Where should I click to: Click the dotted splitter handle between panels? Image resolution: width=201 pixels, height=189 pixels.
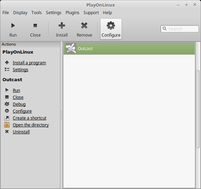coord(61,115)
